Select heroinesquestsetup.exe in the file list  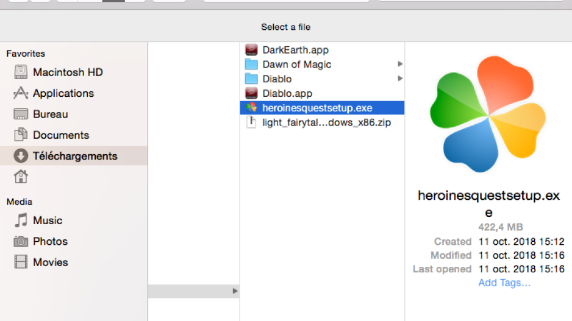tap(322, 108)
